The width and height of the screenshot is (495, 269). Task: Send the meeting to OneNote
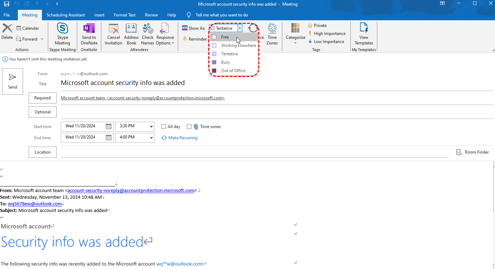(89, 34)
